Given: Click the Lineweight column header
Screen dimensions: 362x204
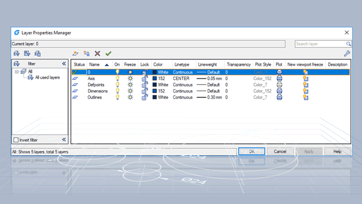Looking at the screenshot, I should coord(208,65).
